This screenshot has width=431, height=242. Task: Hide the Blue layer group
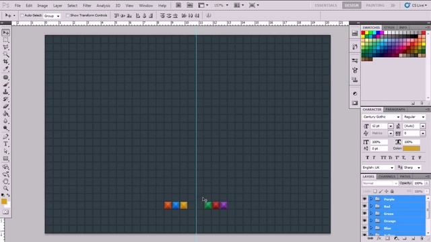point(365,228)
